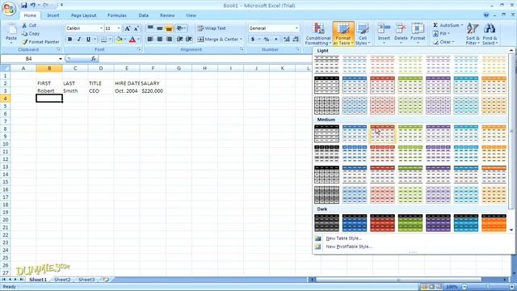517x291 pixels.
Task: Align text right
Action: 169,40
